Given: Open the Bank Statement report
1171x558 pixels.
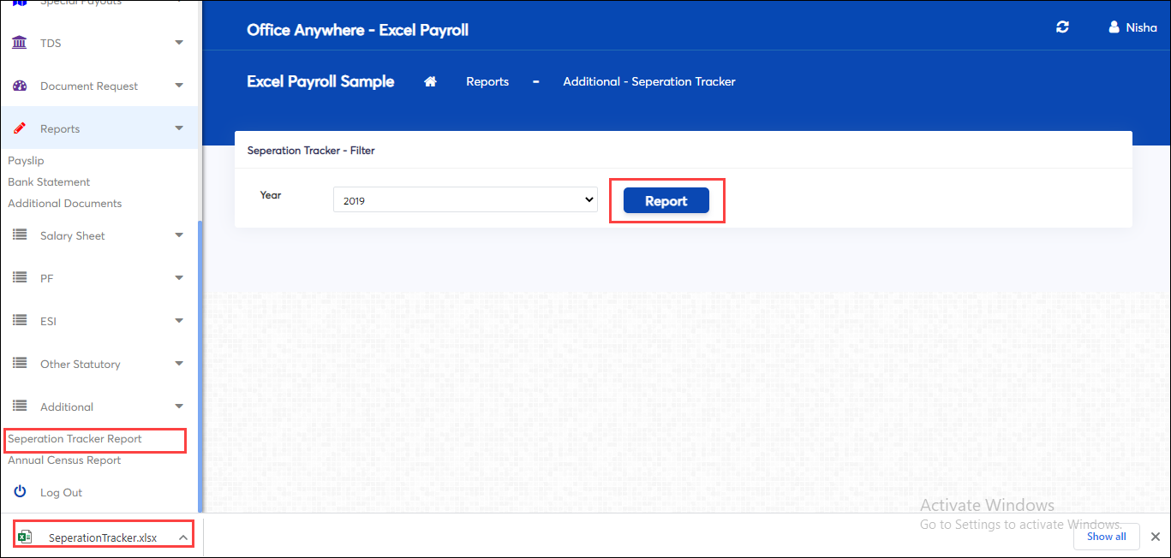Looking at the screenshot, I should (49, 182).
